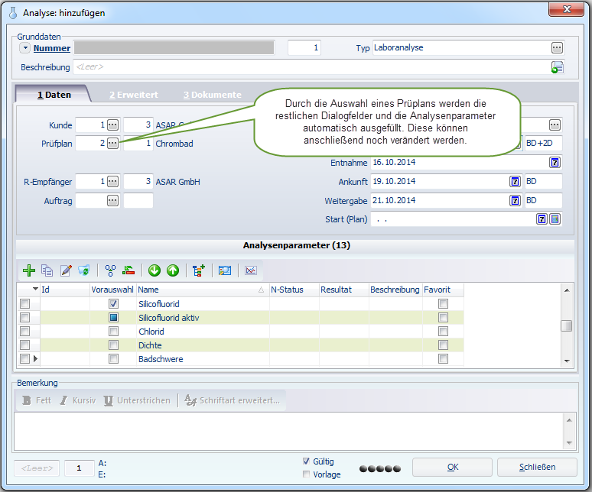Add a new analysis parameter with plus icon
The height and width of the screenshot is (492, 592).
coord(29,270)
